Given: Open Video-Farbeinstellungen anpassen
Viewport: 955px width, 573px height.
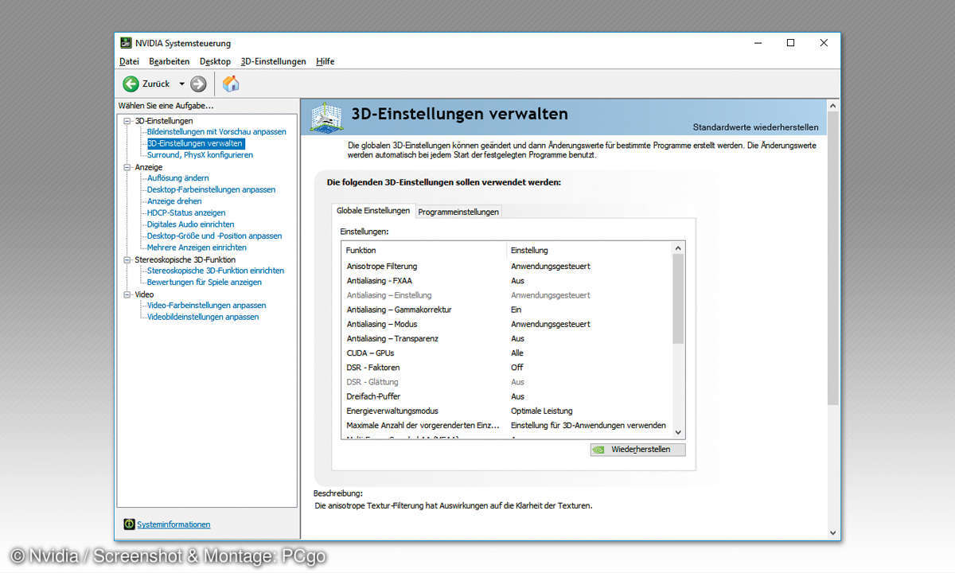Looking at the screenshot, I should click(x=207, y=306).
